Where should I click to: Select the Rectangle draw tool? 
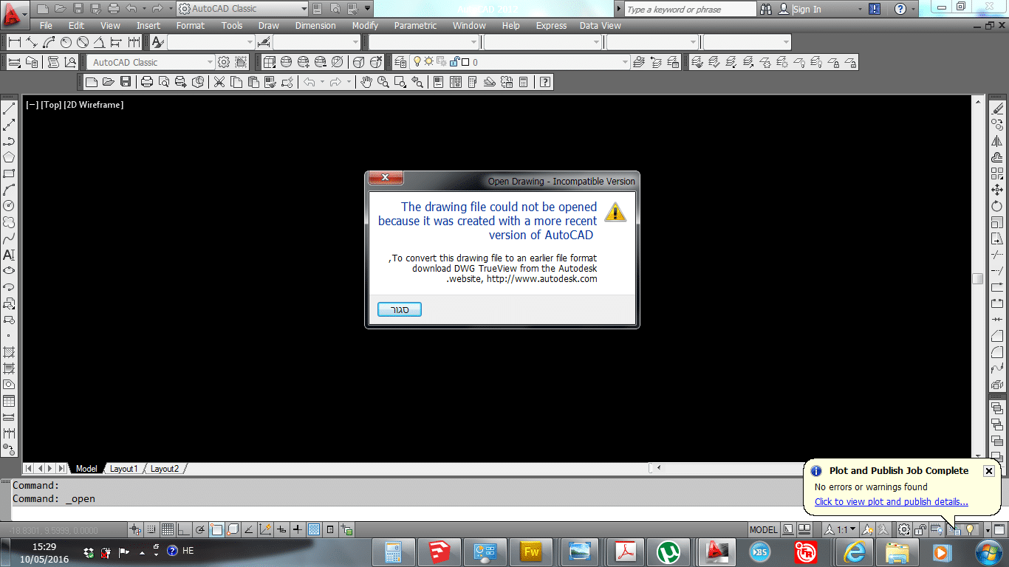coord(9,173)
